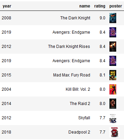Viewport: 124px width, 140px height.
Task: Click the Mad Max: Fury Road title
Action: (x=71, y=75)
